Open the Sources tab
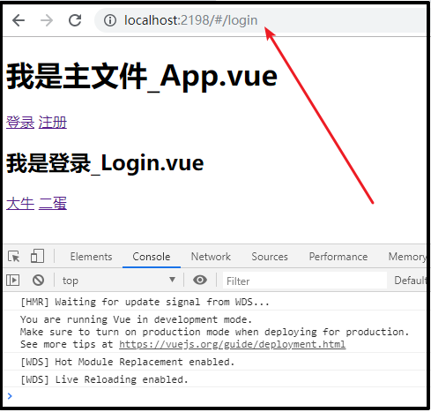This screenshot has height=412, width=431. [x=270, y=257]
